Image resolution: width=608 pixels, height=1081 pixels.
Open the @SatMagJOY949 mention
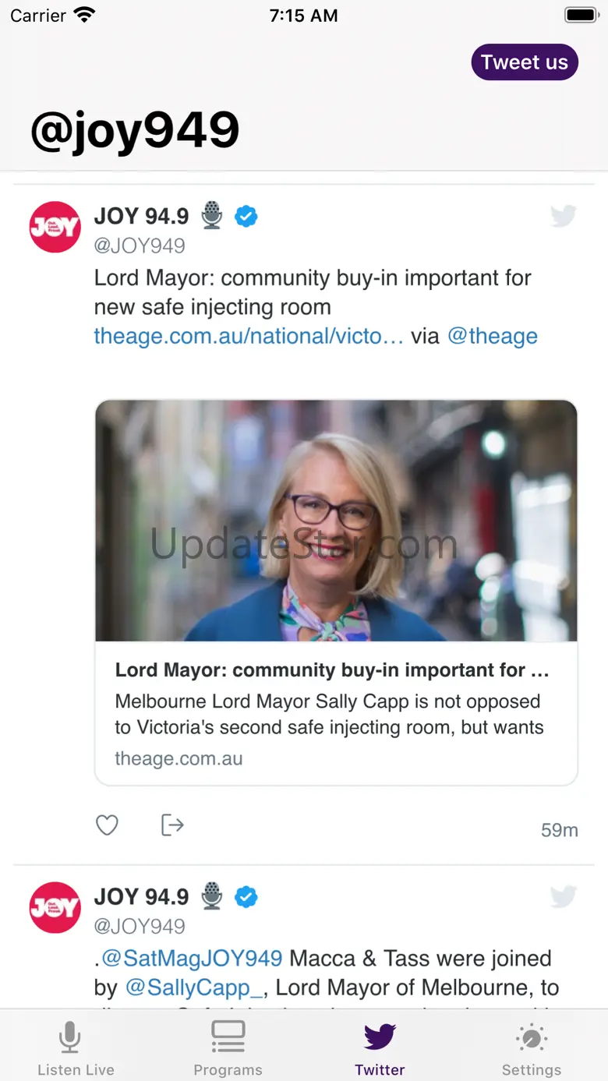tap(192, 958)
